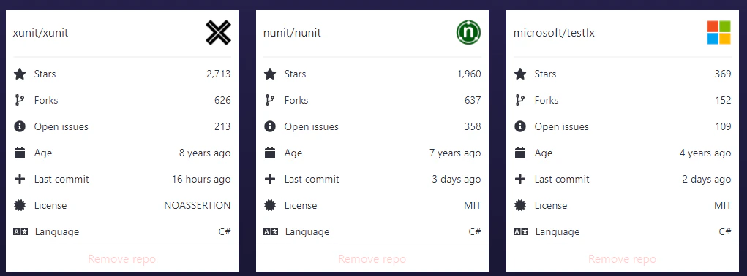The width and height of the screenshot is (747, 276).
Task: Click the 'License' label in xunit card
Action: tap(50, 205)
